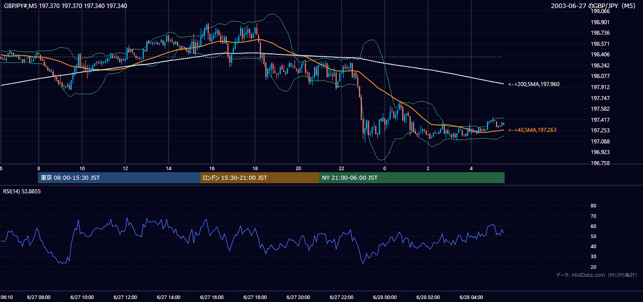Click RSI scale value 70
The height and width of the screenshot is (302, 643).
(593, 216)
